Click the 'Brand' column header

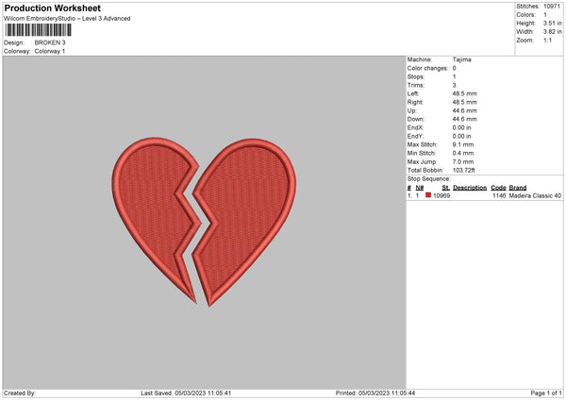518,188
